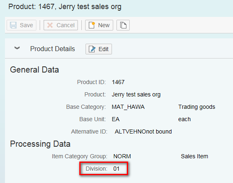Click the floppy disk Save icon
This screenshot has width=233, height=183.
coord(13,25)
